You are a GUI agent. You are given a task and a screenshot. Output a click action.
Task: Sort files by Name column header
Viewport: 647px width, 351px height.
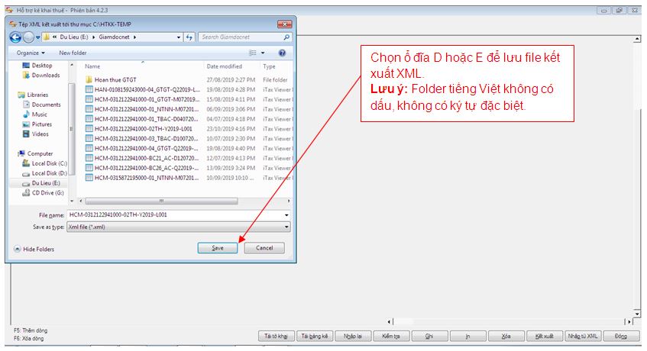coord(92,66)
